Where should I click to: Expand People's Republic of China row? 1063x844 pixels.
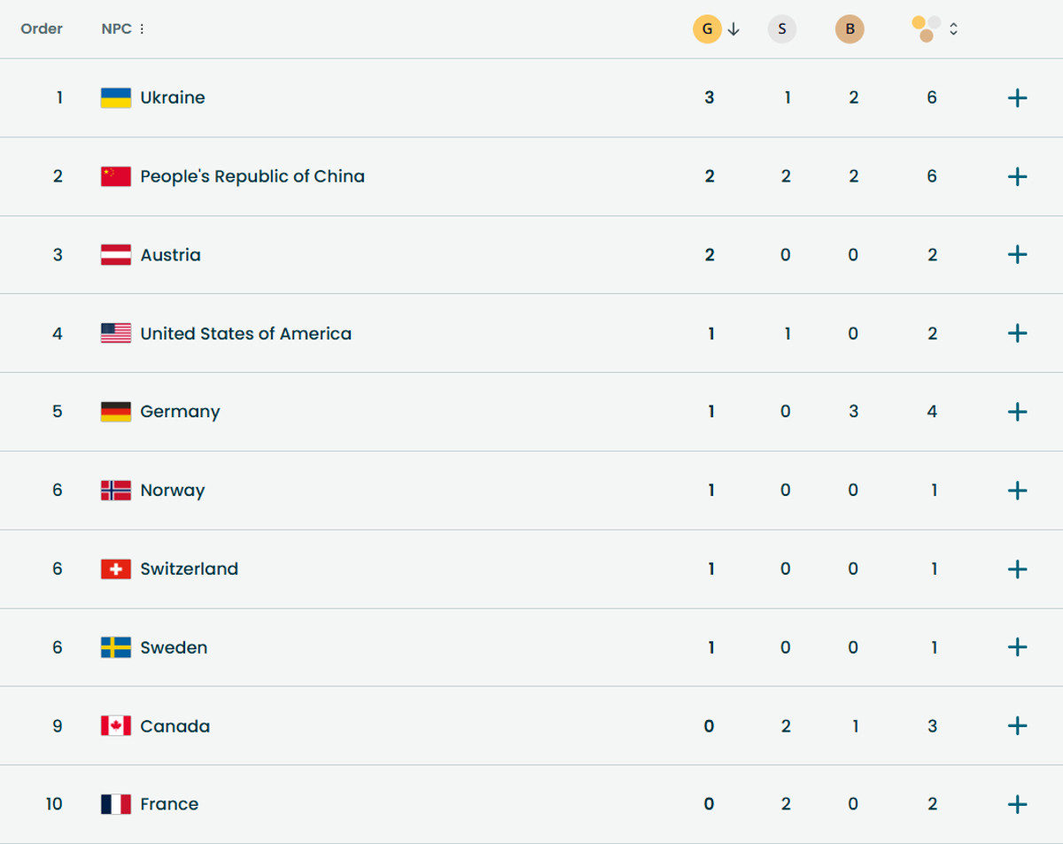click(x=1018, y=176)
